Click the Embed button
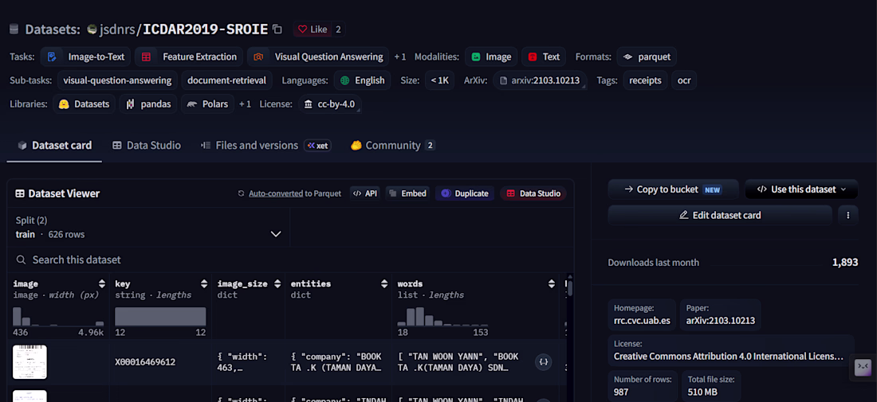 [407, 193]
